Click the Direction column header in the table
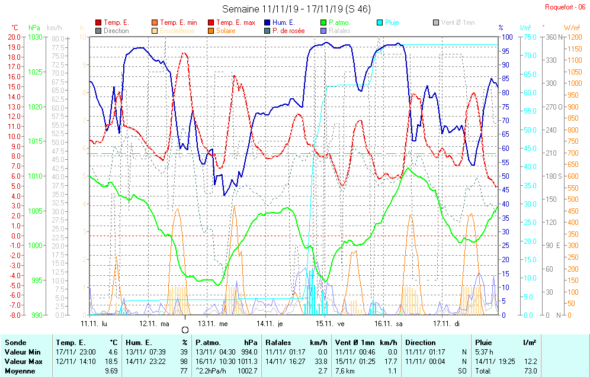 click(421, 343)
